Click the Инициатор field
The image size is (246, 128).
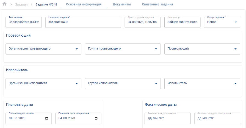[182, 22]
